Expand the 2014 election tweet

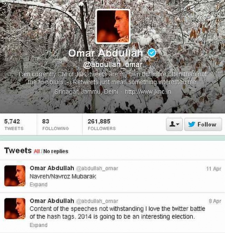pos(38,225)
